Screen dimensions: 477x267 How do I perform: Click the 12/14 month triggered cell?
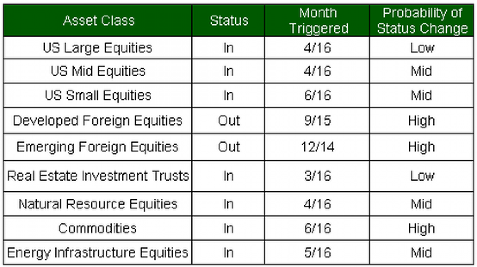(x=318, y=147)
